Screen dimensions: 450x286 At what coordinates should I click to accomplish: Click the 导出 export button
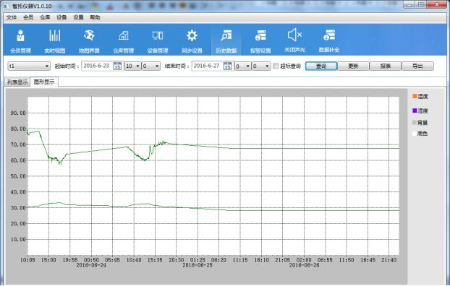[x=417, y=66]
